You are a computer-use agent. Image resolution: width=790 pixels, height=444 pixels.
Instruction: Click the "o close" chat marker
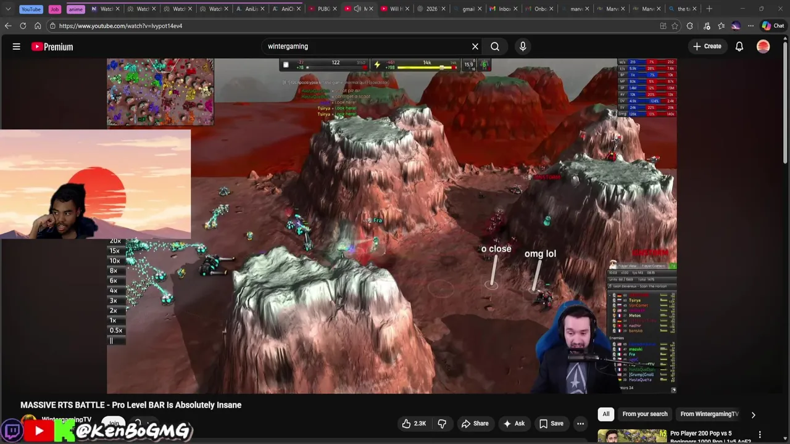click(x=496, y=249)
